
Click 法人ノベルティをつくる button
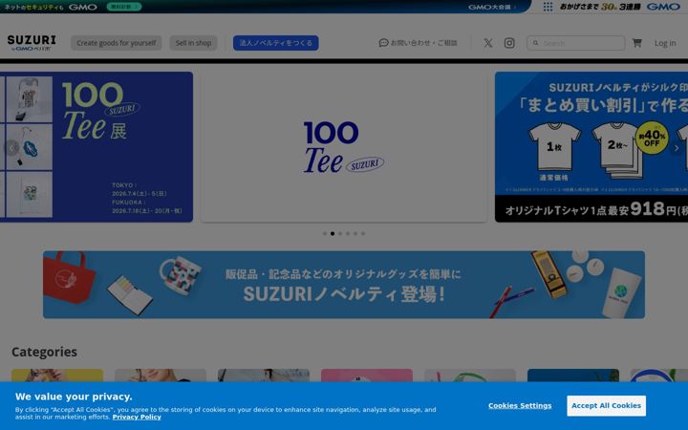(x=275, y=43)
